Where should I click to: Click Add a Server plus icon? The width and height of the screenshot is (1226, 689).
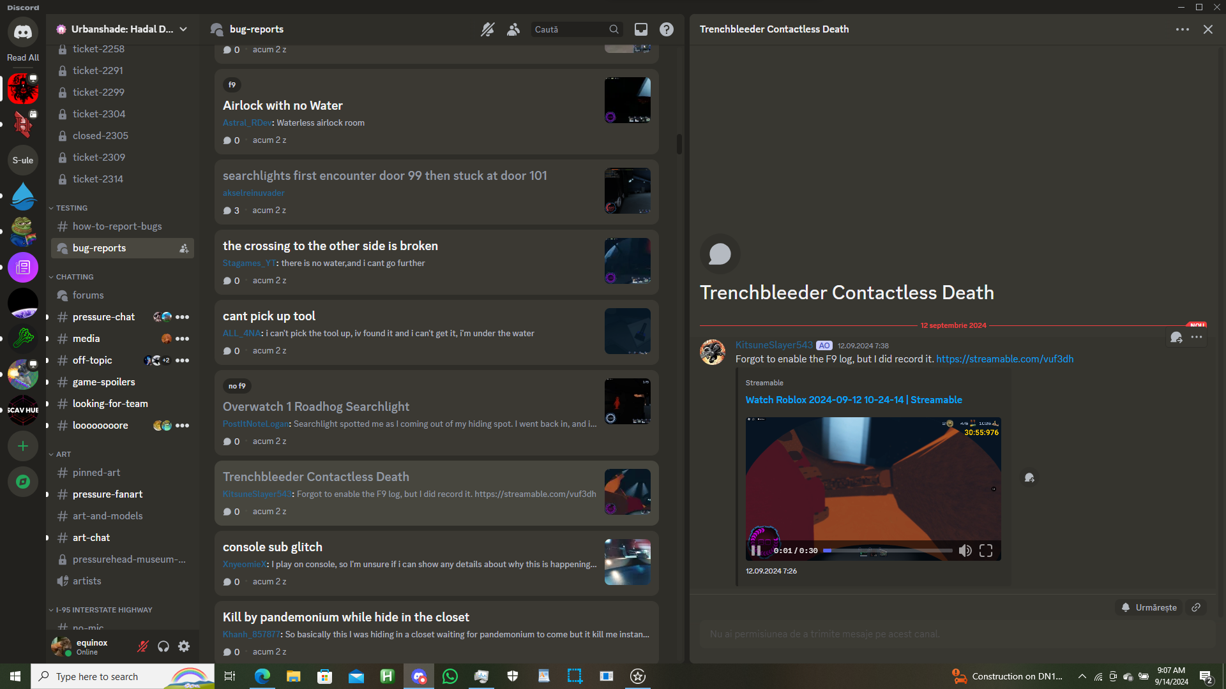(23, 446)
